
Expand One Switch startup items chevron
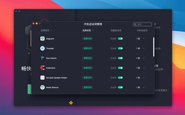click(x=144, y=58)
